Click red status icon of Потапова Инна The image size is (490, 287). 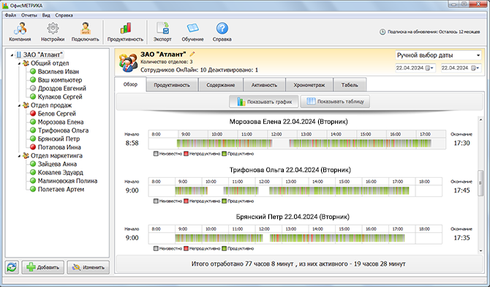tap(33, 146)
